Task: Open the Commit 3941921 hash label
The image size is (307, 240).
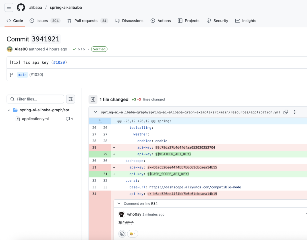Action: [45, 39]
